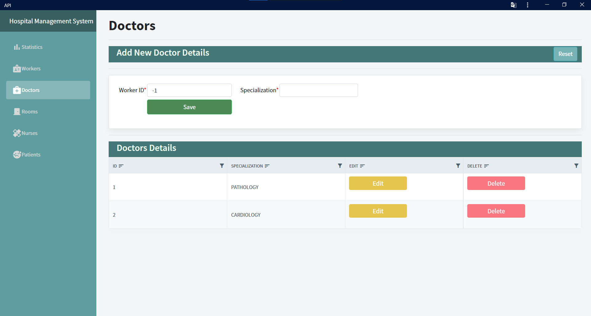The width and height of the screenshot is (591, 316).
Task: Click the Specialization input field
Action: point(319,90)
